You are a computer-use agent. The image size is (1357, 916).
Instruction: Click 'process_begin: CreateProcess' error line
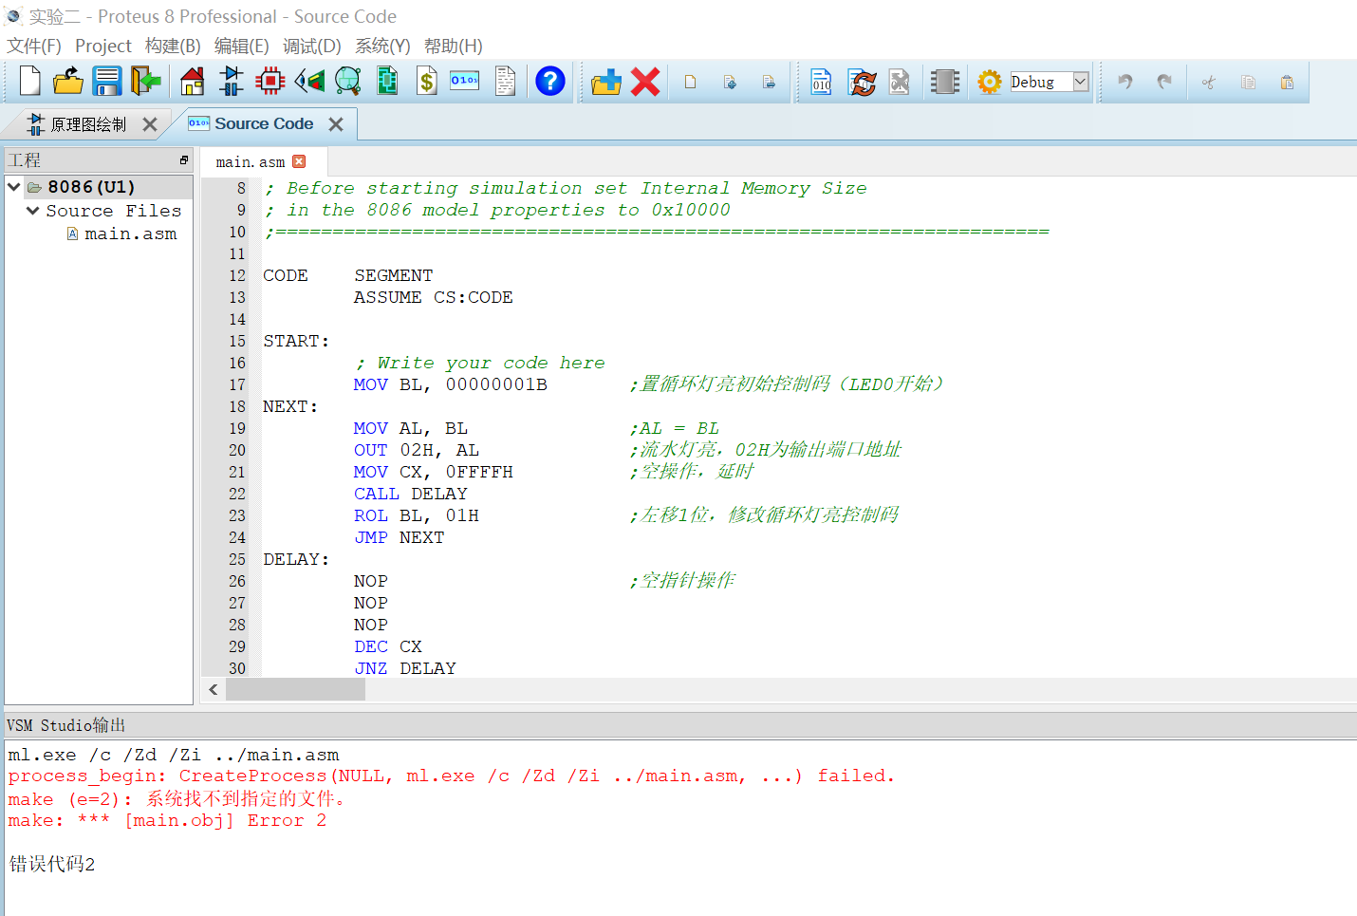coord(451,776)
